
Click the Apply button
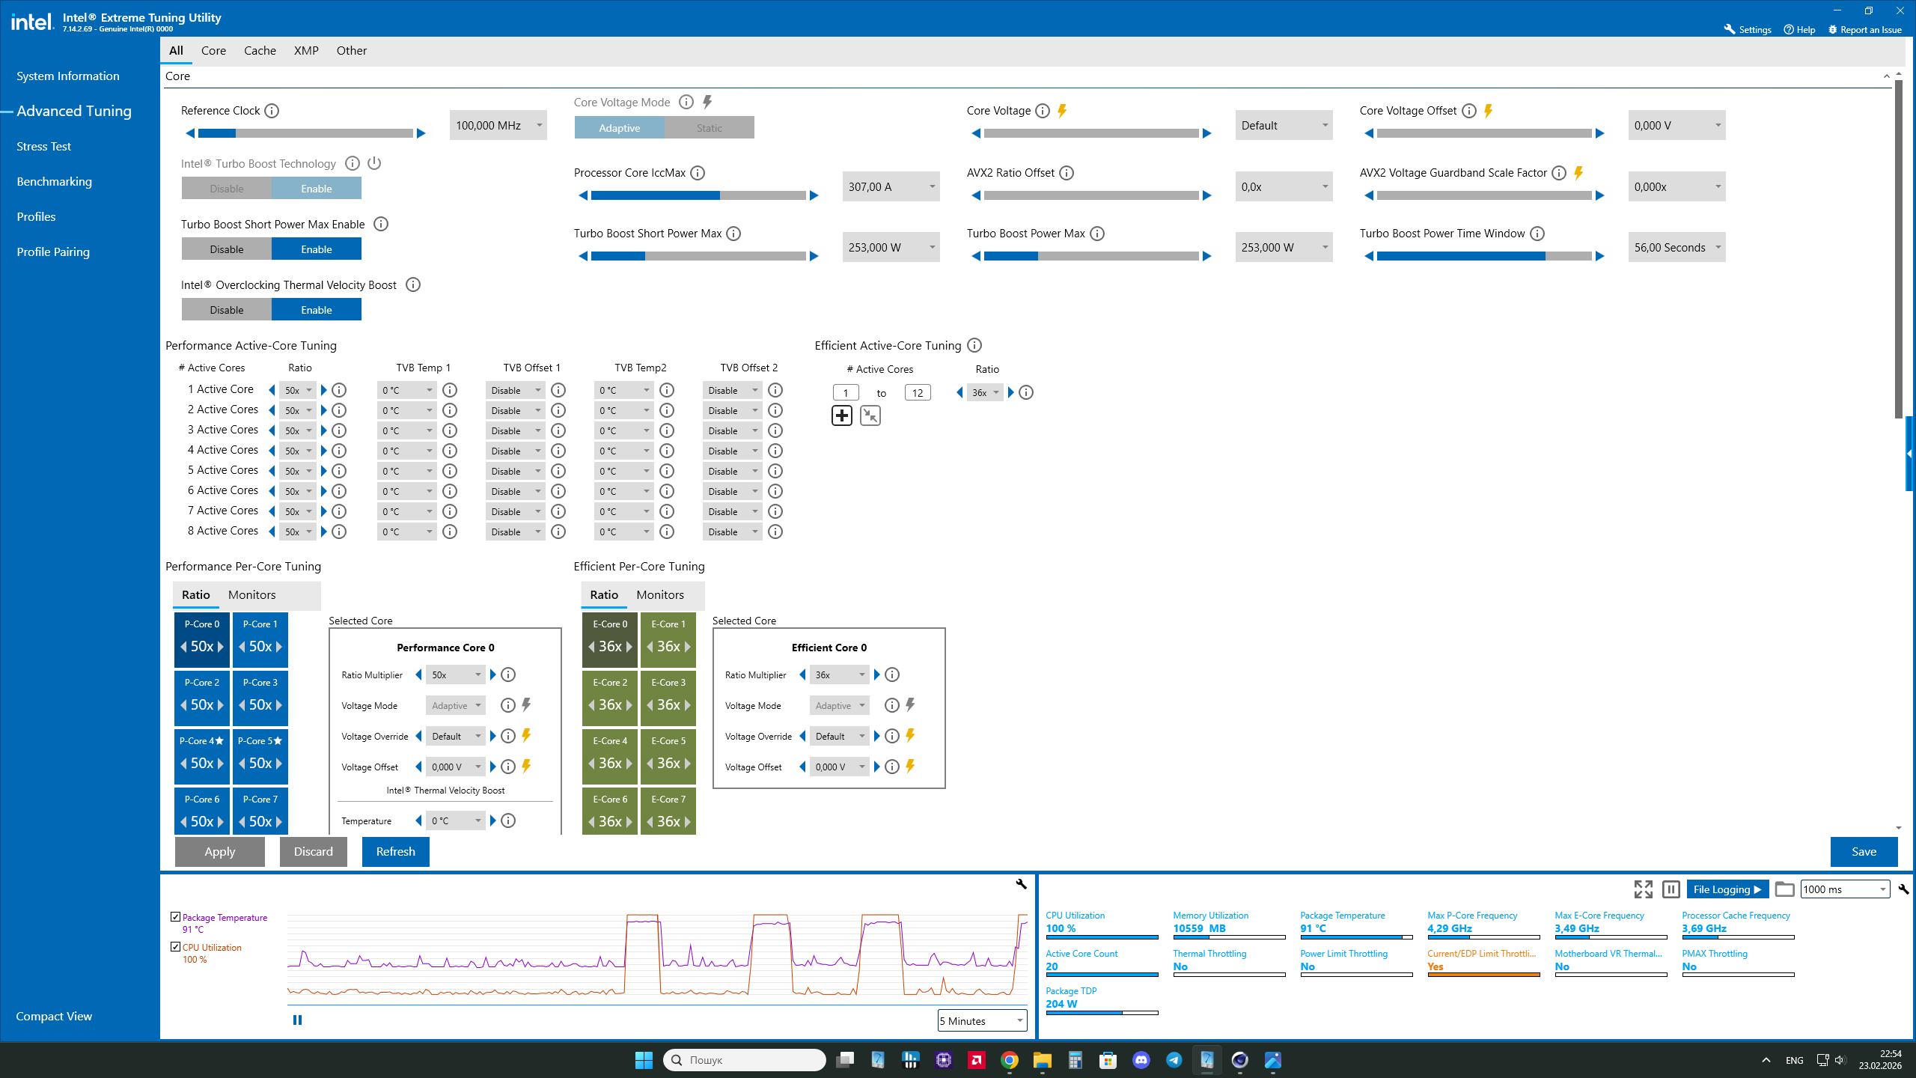click(x=219, y=852)
